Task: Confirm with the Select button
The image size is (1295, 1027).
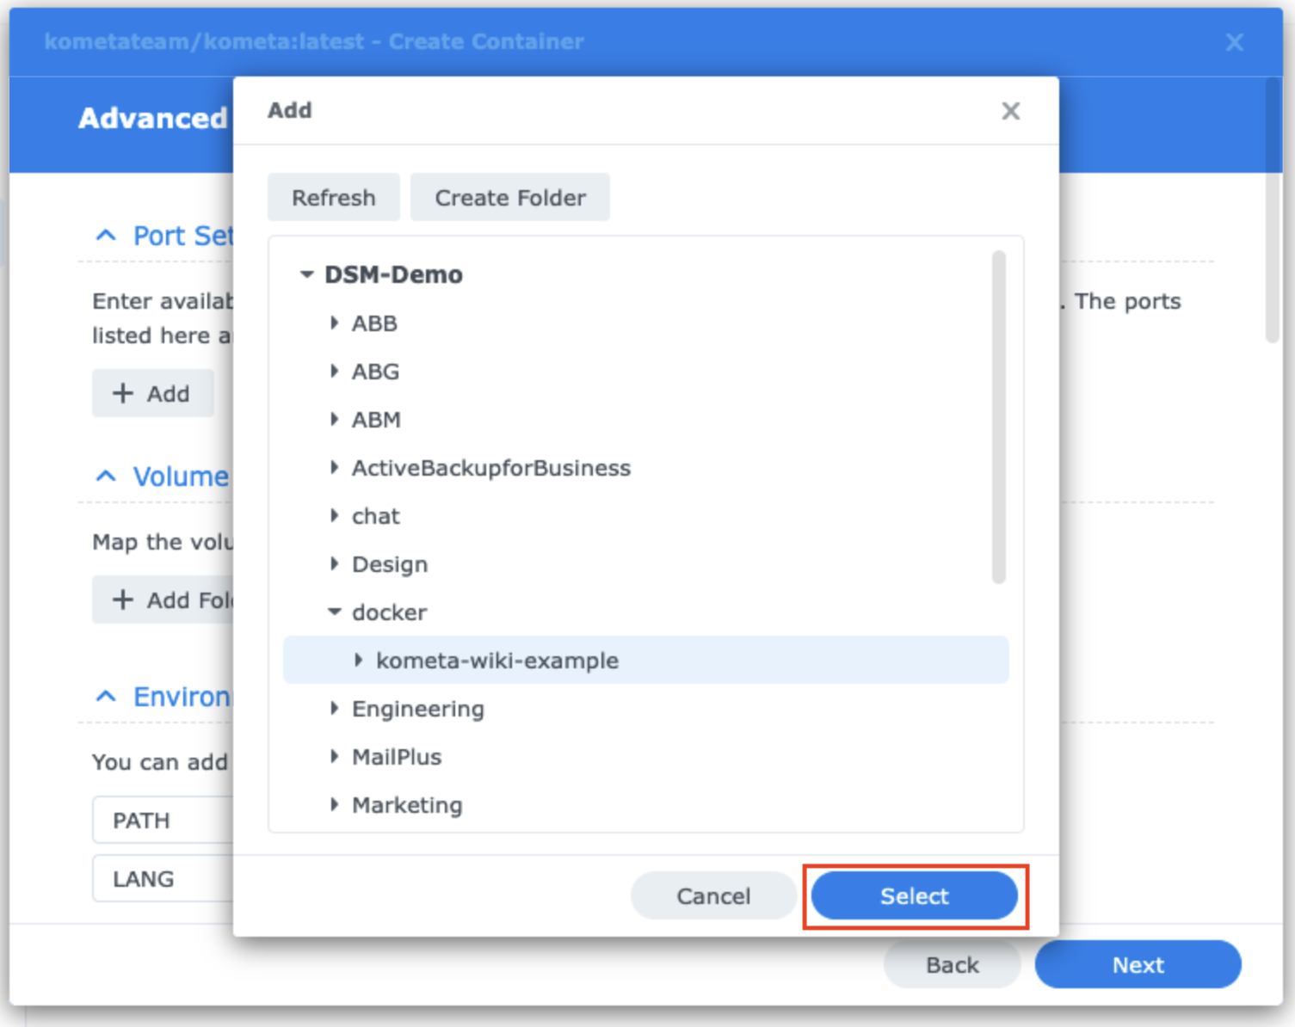Action: pyautogui.click(x=914, y=895)
